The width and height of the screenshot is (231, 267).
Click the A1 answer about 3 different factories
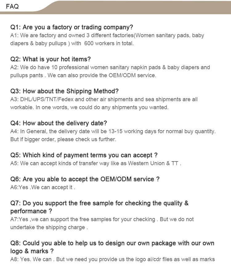pyautogui.click(x=107, y=39)
